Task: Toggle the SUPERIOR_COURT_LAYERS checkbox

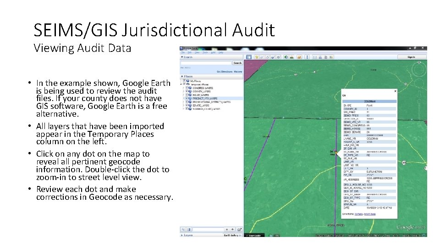Action: point(187,108)
